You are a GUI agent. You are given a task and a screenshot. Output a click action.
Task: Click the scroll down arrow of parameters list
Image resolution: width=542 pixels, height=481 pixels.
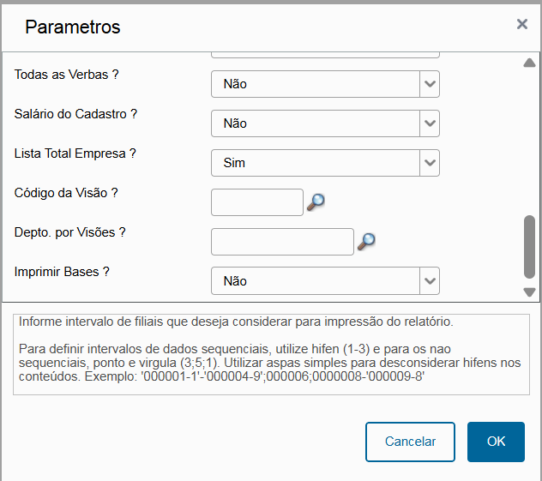[529, 292]
